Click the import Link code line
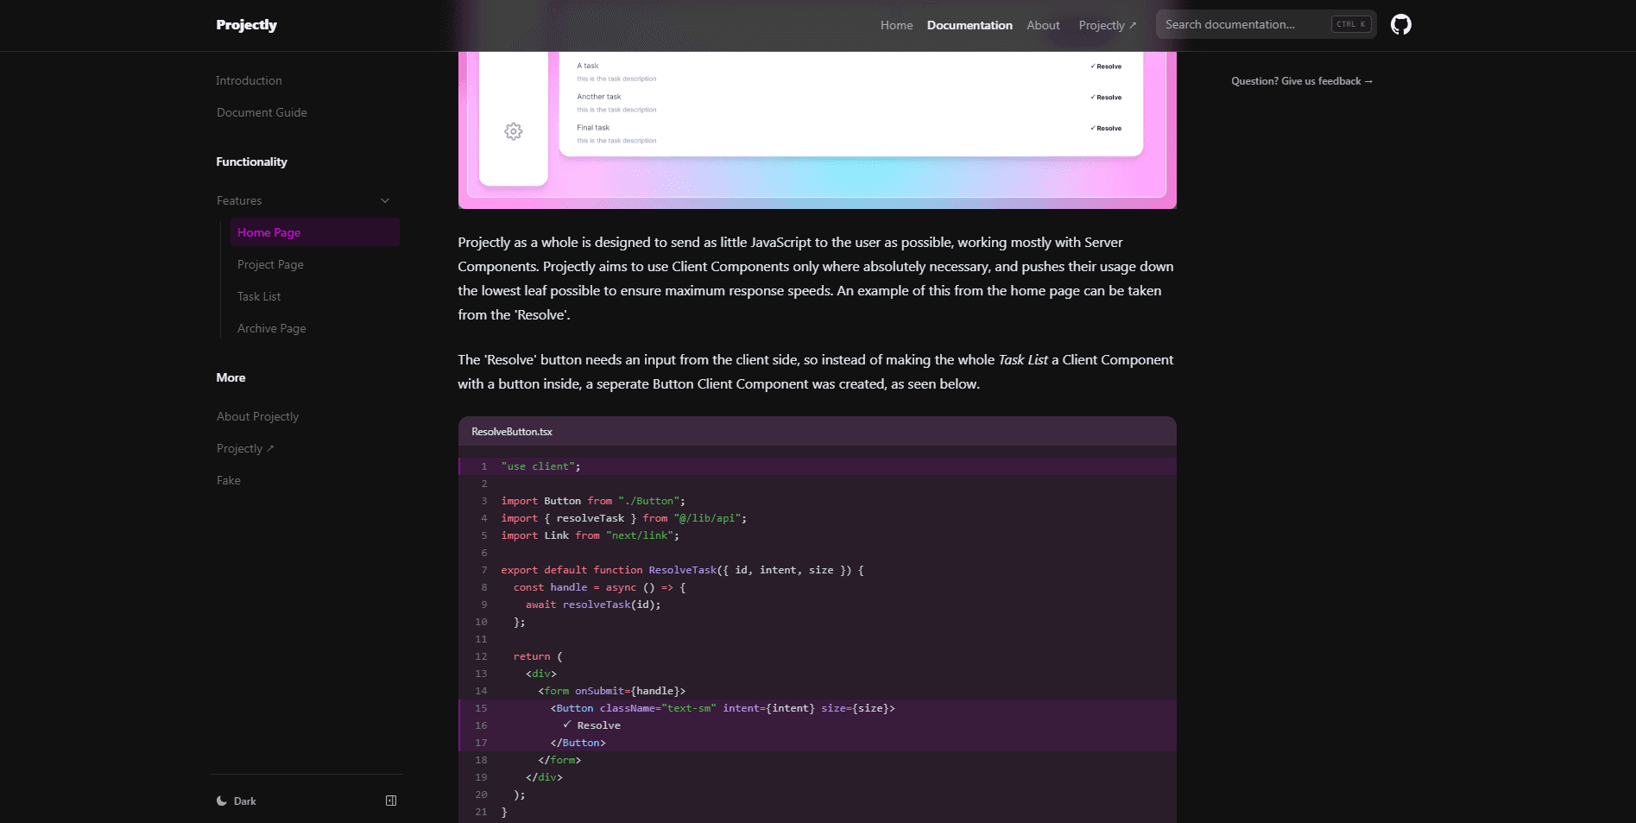This screenshot has height=823, width=1636. 591,535
